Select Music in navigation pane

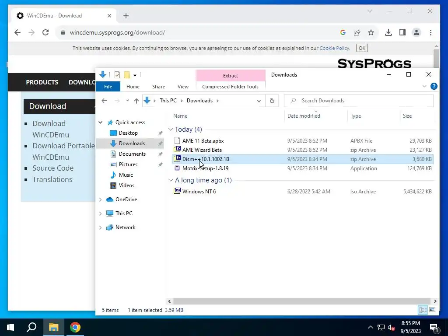[x=126, y=175]
